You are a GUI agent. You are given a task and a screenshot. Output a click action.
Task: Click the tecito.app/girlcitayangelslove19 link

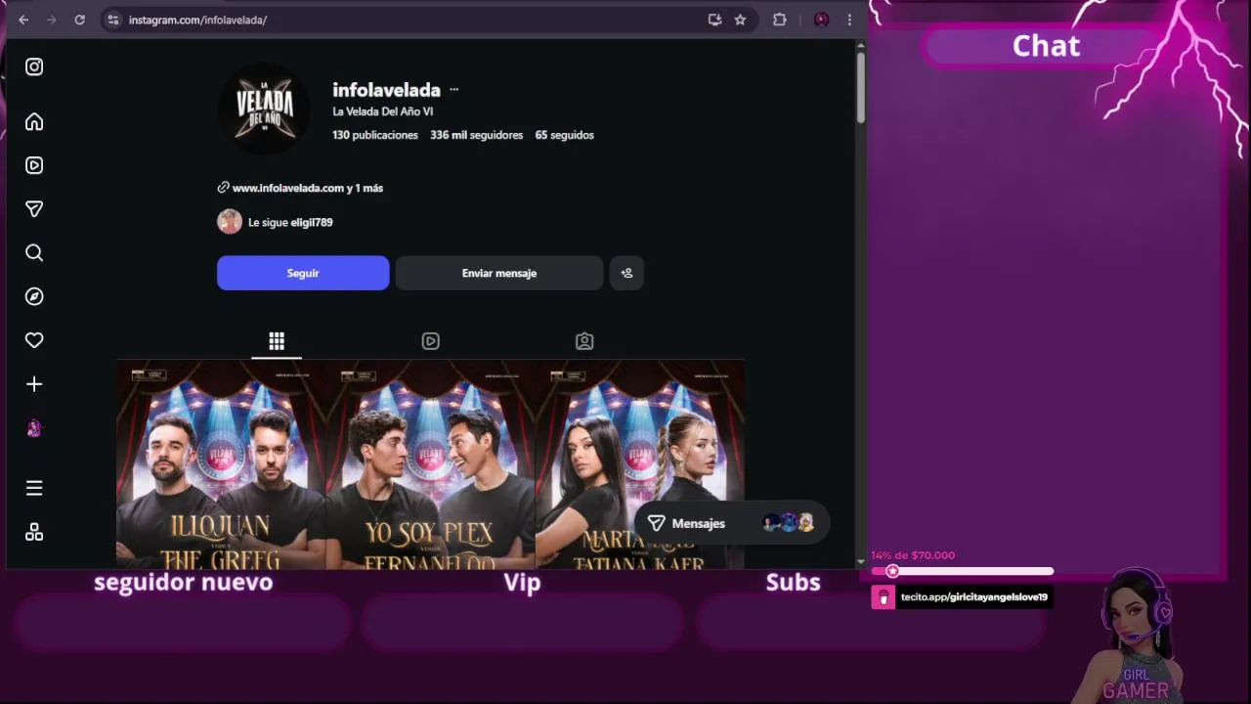[x=973, y=596]
